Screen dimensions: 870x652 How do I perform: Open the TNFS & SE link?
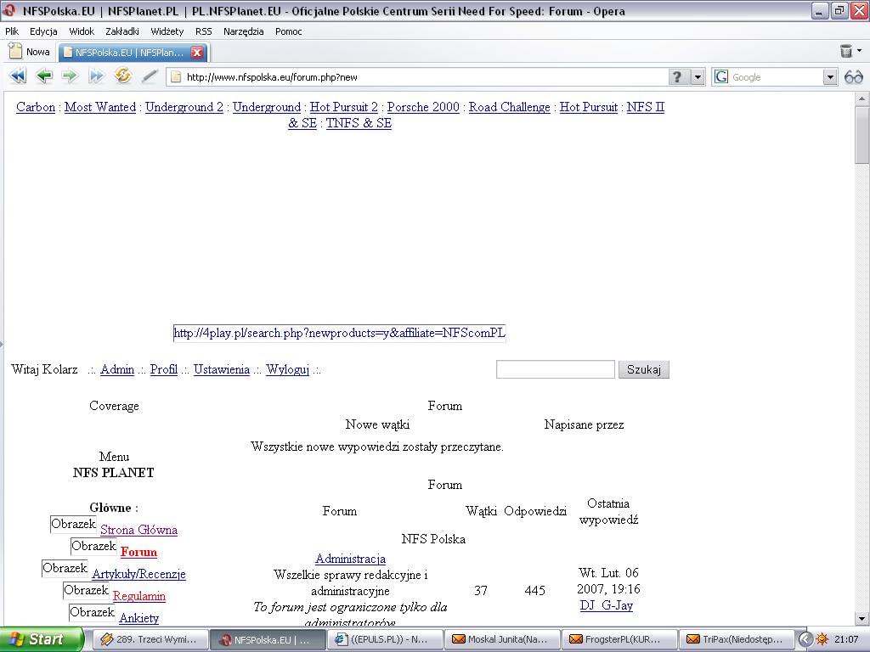tap(359, 123)
